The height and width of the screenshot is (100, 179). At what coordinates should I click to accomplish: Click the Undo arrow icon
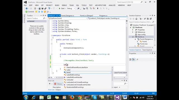click(x=49, y=9)
